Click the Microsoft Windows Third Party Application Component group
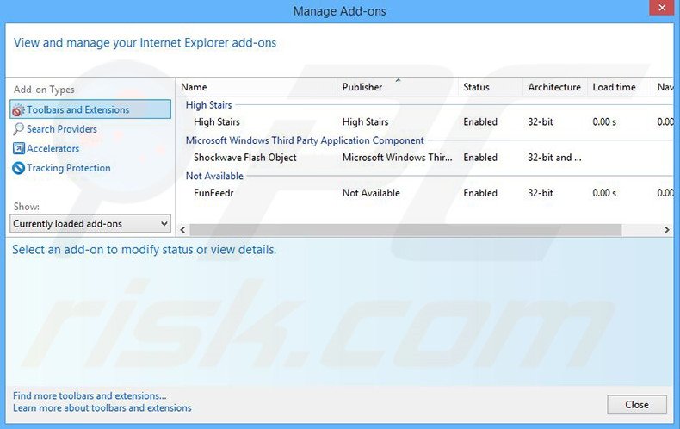Image resolution: width=680 pixels, height=429 pixels. coord(305,140)
